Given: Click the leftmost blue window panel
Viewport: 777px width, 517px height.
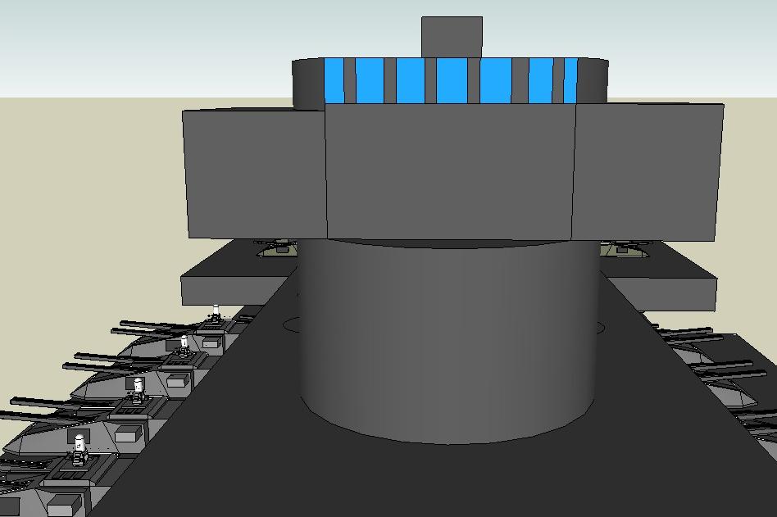Looking at the screenshot, I should coord(334,80).
